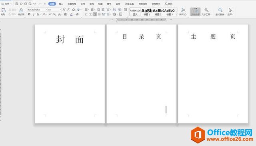Toggle italic formatting
Screen dimensions: 256x146
click(x=34, y=14)
